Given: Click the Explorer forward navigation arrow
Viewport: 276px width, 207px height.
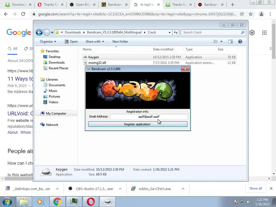Looking at the screenshot, I should pyautogui.click(x=47, y=32).
